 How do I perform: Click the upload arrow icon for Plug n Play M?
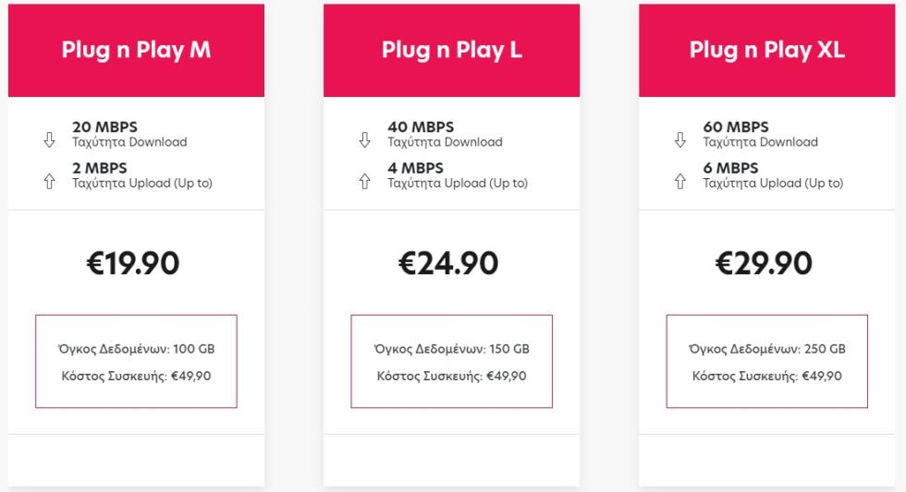pyautogui.click(x=49, y=181)
